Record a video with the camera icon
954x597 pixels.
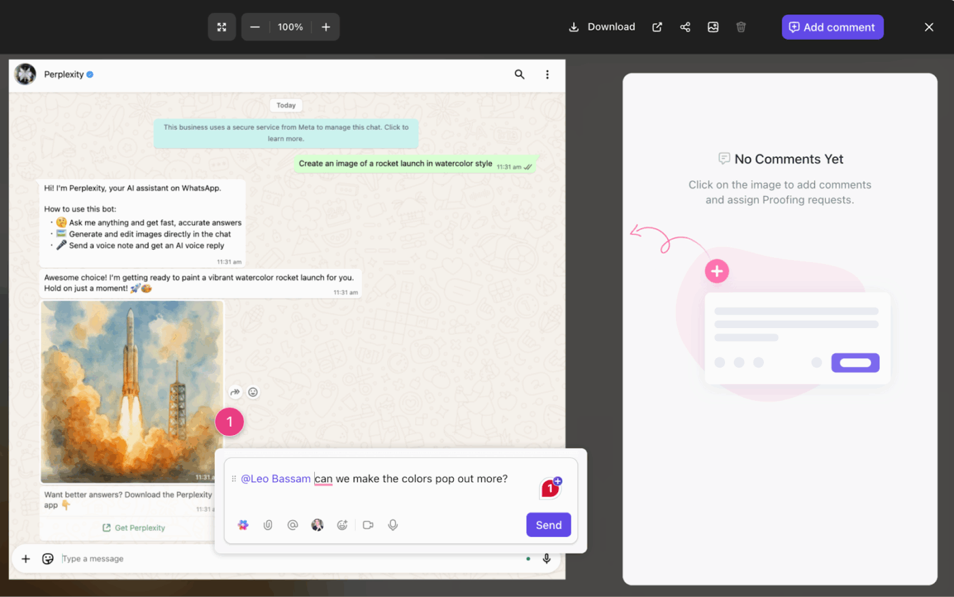[367, 525]
